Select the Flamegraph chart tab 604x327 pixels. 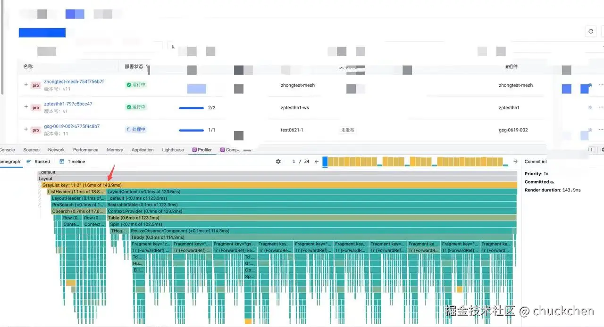[x=10, y=162]
